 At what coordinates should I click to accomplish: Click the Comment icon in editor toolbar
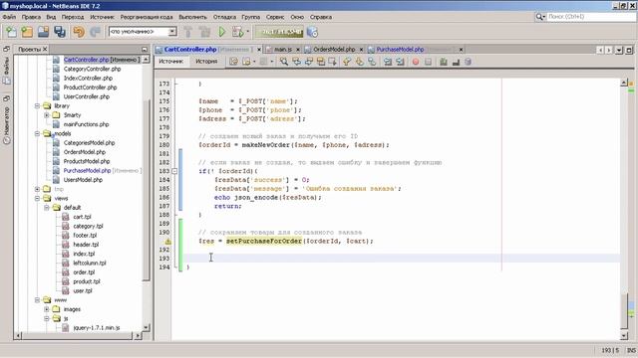pyautogui.click(x=444, y=62)
